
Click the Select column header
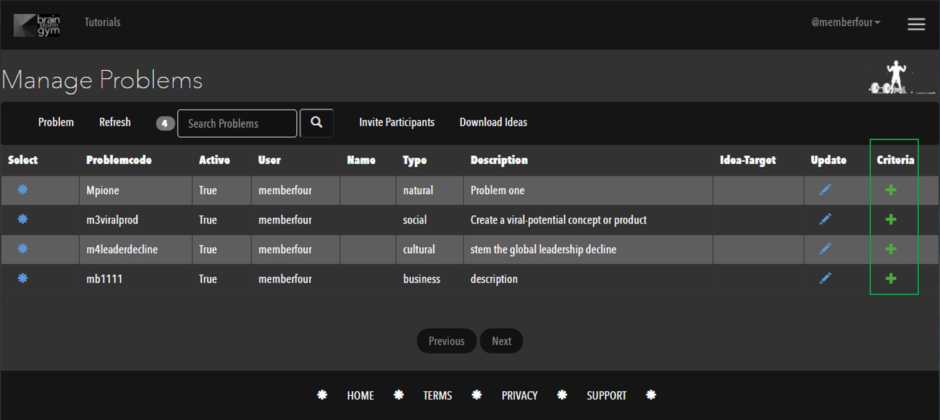[x=23, y=160]
